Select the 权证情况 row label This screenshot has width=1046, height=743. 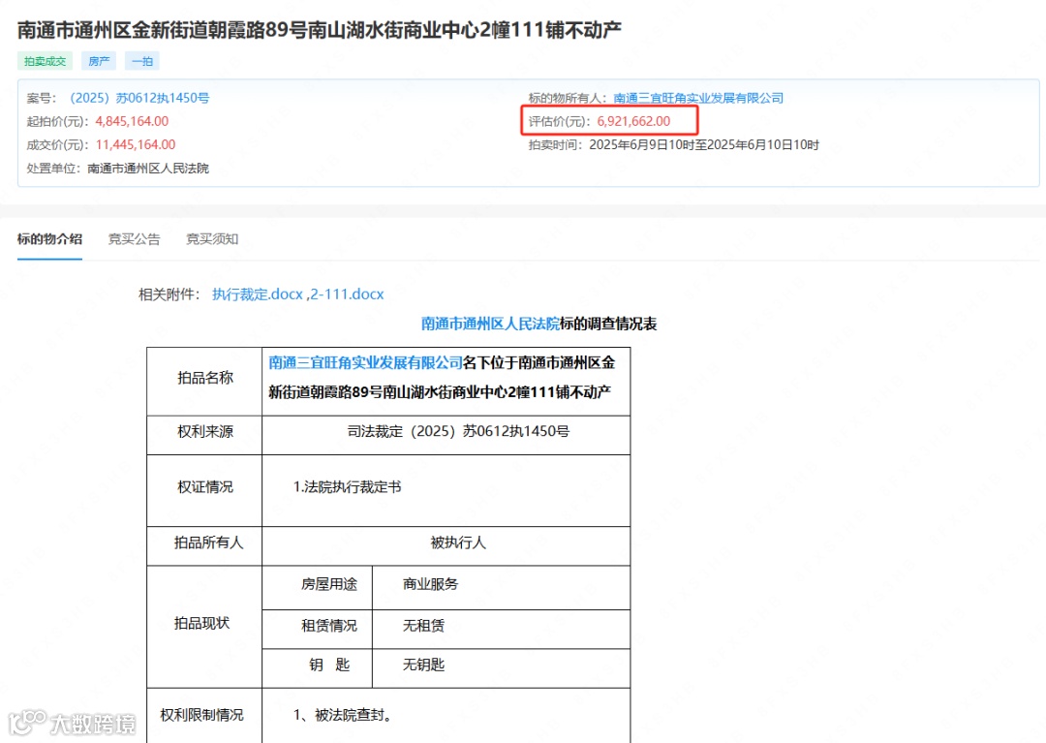[x=204, y=487]
